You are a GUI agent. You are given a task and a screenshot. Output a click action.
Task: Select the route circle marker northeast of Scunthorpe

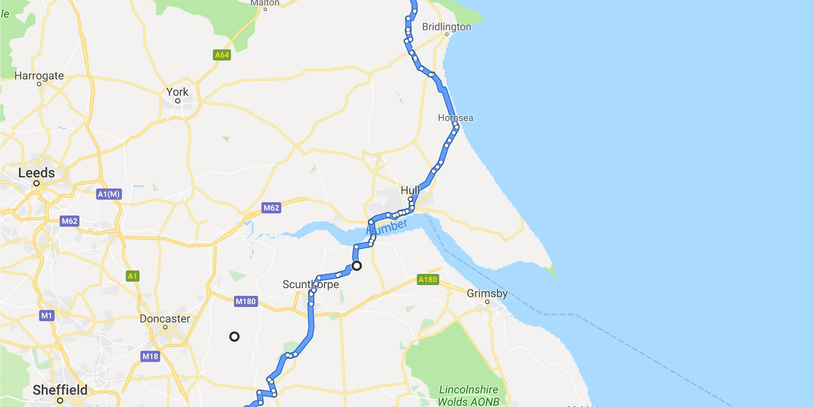coord(357,266)
